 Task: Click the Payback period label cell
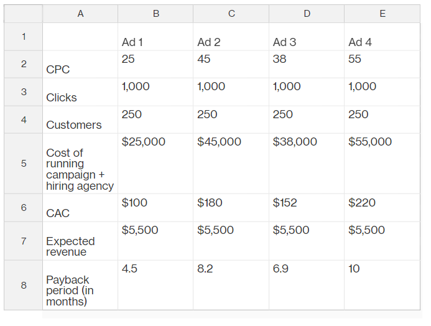tap(80, 285)
